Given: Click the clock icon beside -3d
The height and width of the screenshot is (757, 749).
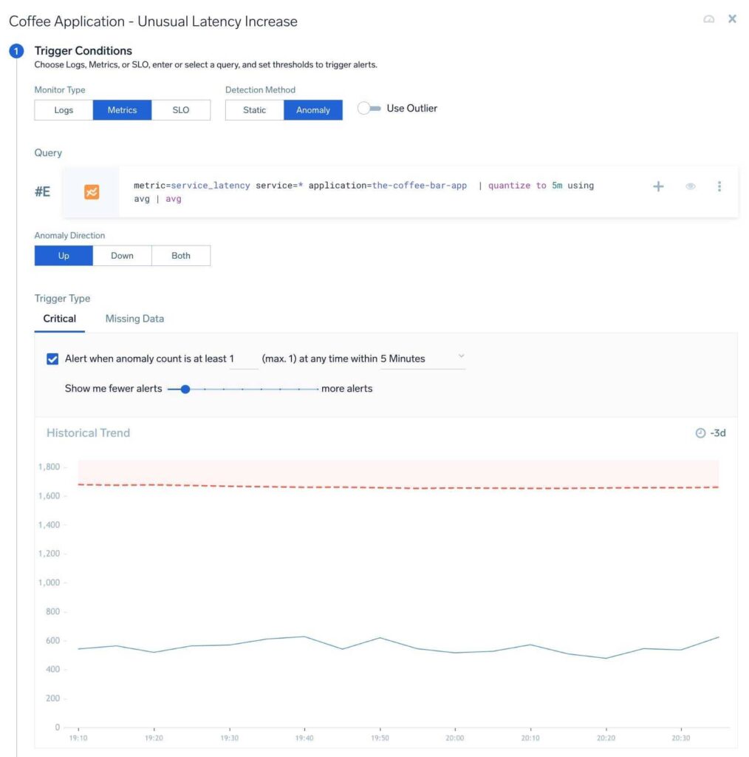Looking at the screenshot, I should [700, 433].
